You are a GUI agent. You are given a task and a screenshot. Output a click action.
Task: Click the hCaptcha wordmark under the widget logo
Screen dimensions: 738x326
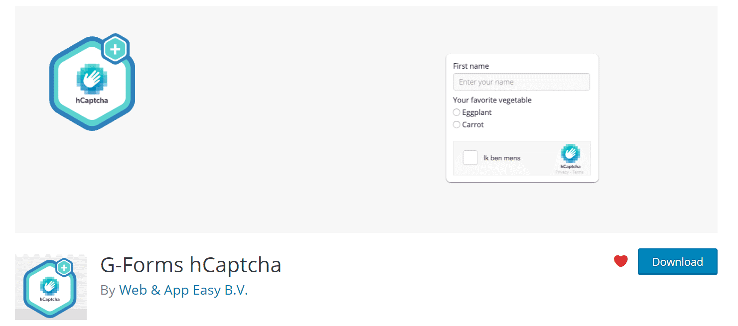570,166
